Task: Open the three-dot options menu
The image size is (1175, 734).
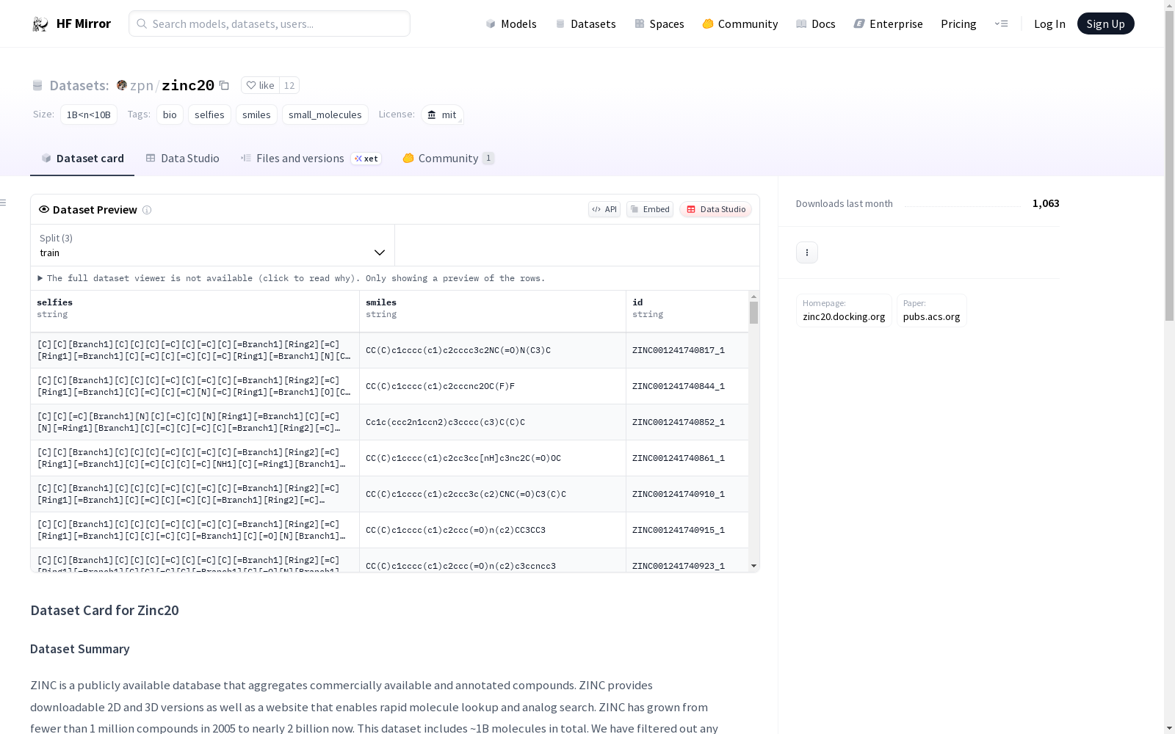Action: pyautogui.click(x=806, y=252)
